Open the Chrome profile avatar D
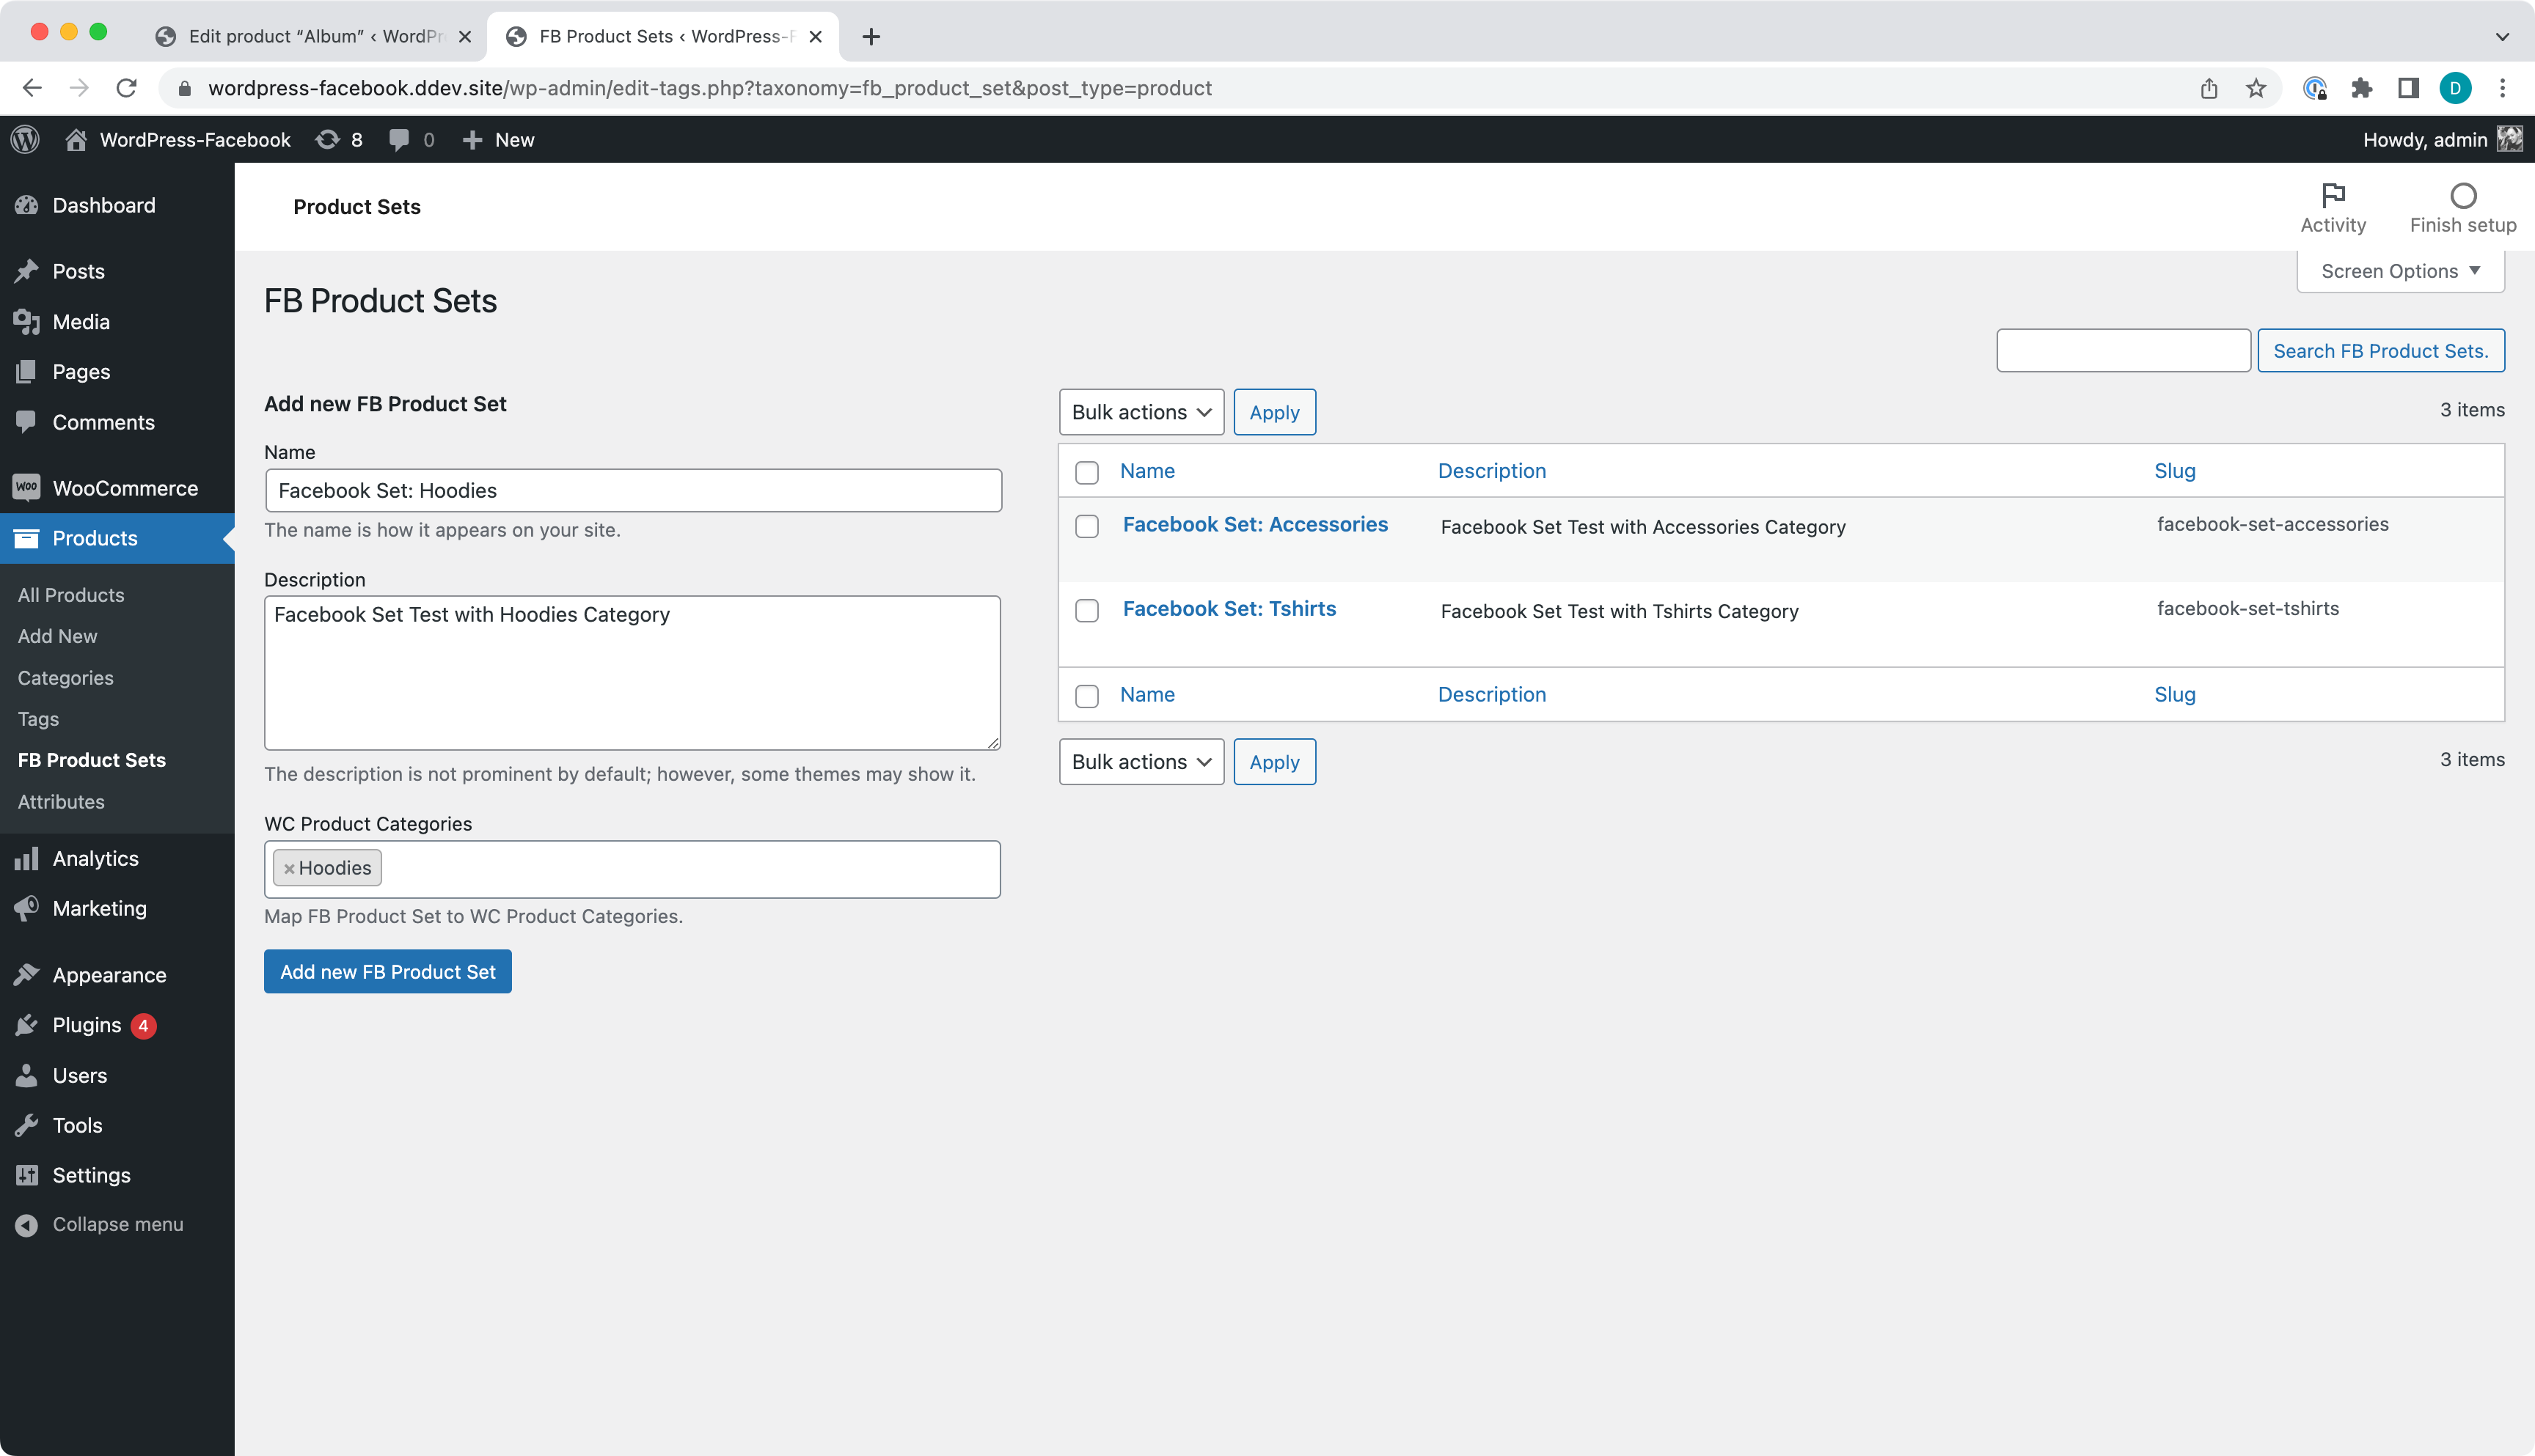Image resolution: width=2535 pixels, height=1456 pixels. tap(2455, 88)
